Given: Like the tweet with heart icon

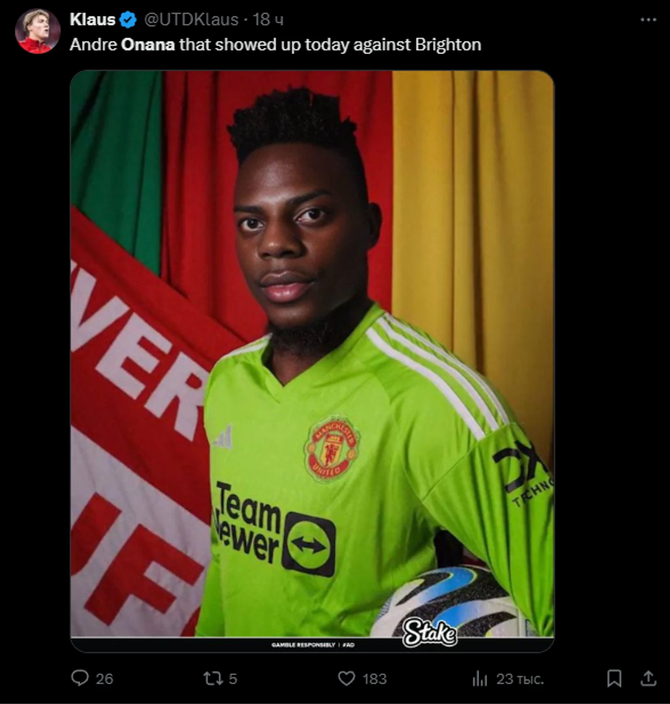Looking at the screenshot, I should pyautogui.click(x=346, y=679).
